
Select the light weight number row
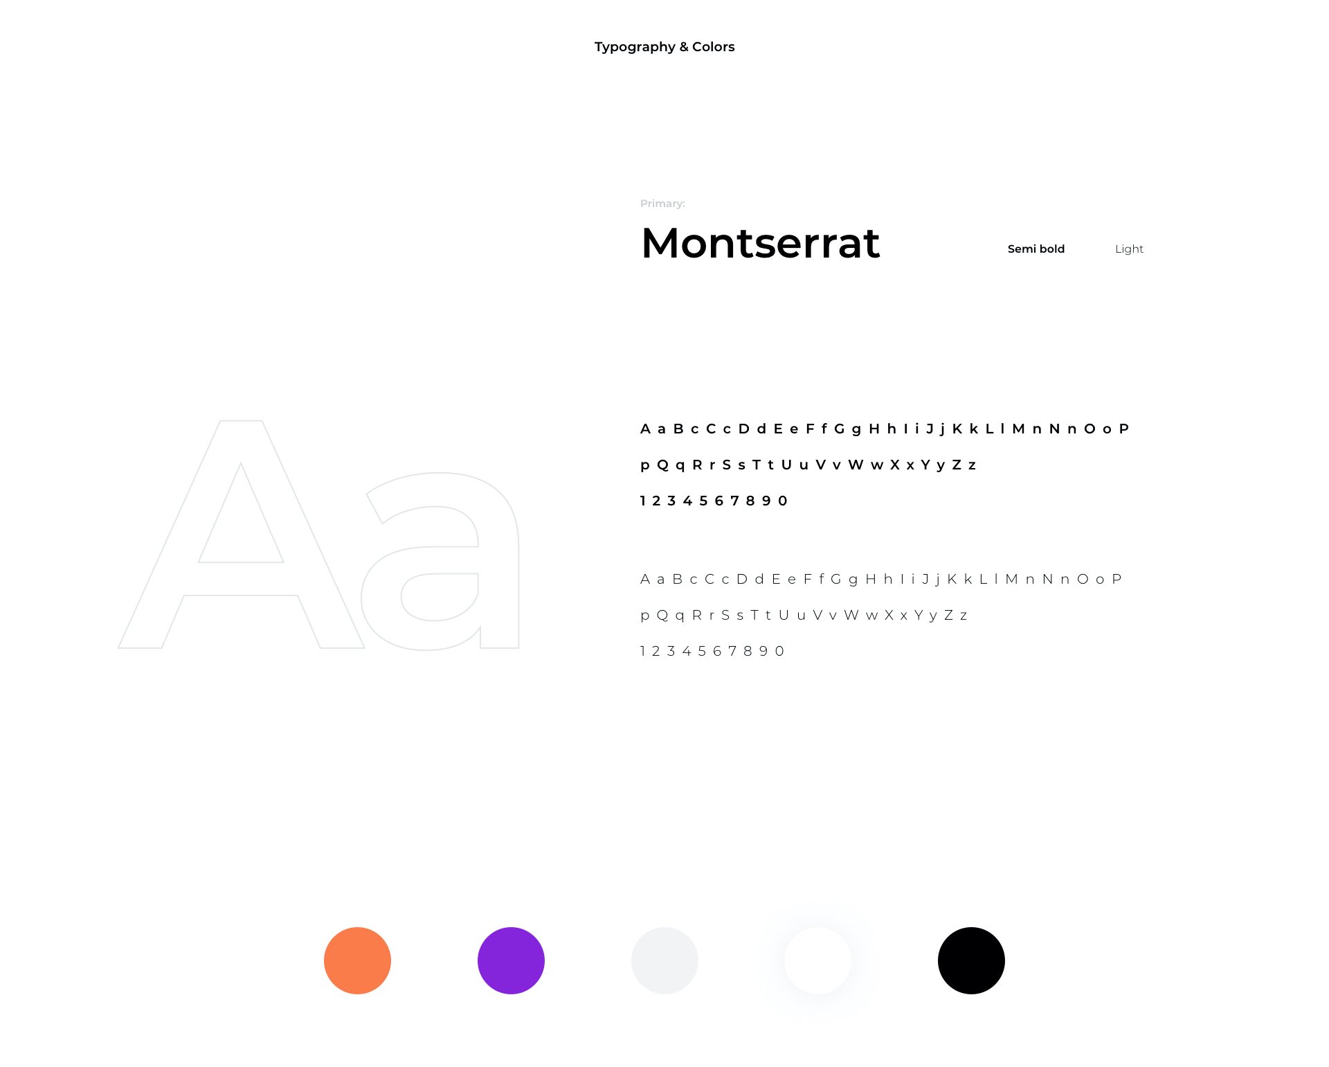[713, 650]
